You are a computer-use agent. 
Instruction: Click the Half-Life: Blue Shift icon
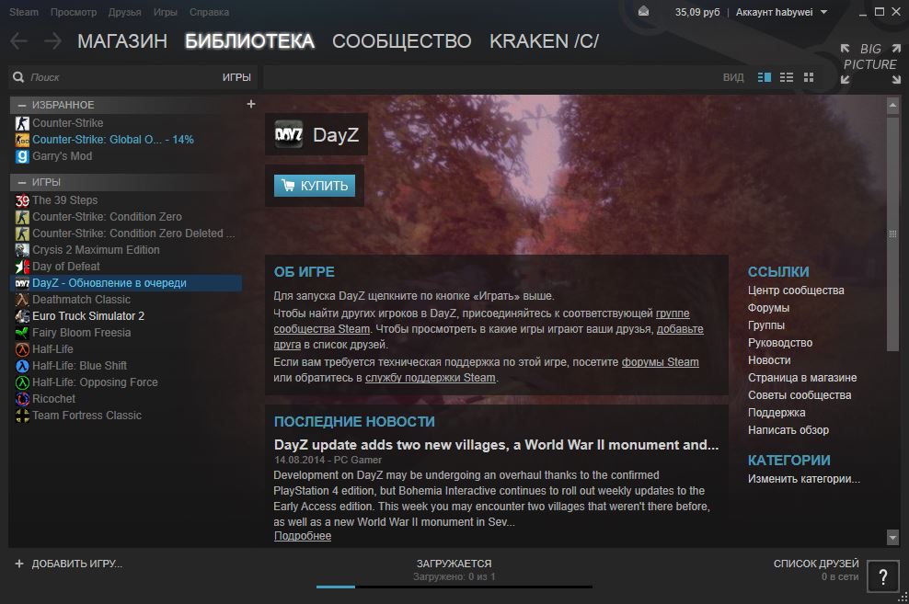22,366
